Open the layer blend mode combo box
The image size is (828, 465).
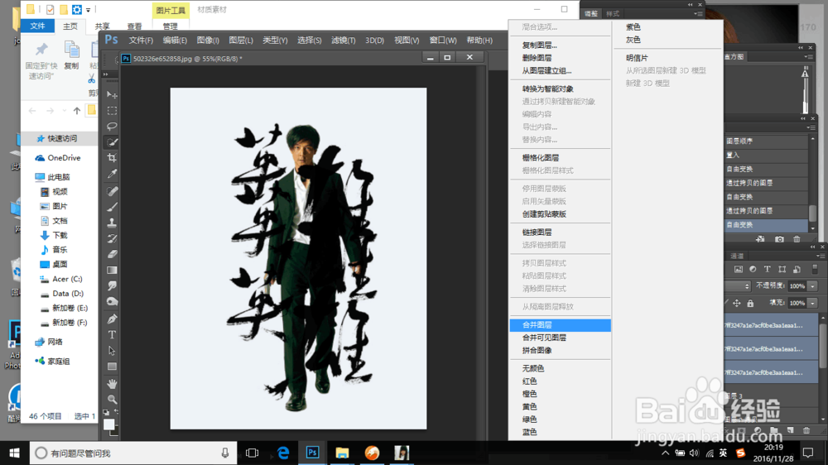pyautogui.click(x=739, y=286)
